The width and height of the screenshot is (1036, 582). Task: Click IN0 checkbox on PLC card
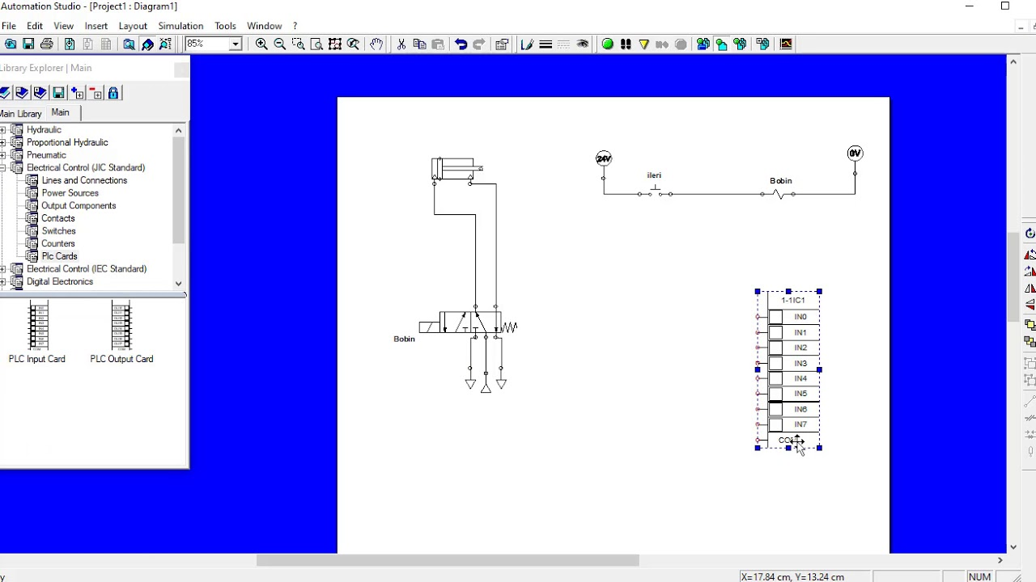click(x=775, y=317)
